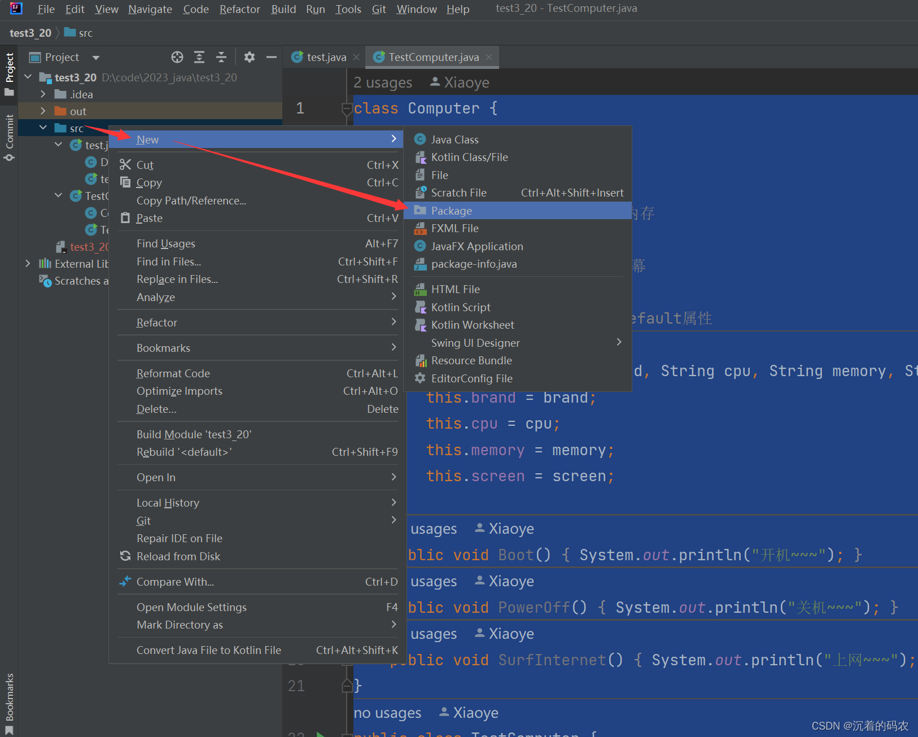918x737 pixels.
Task: Open the Local History submenu
Action: coord(257,503)
